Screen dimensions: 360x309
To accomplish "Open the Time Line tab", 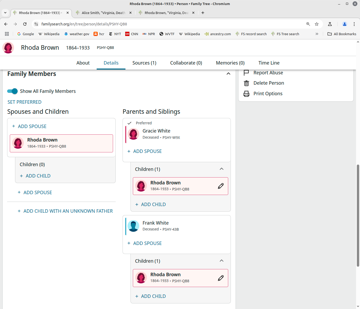I will coord(269,63).
